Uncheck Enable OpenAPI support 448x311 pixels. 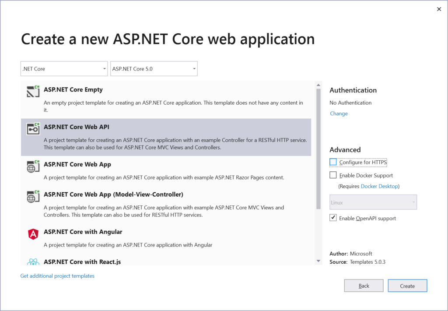click(x=333, y=218)
